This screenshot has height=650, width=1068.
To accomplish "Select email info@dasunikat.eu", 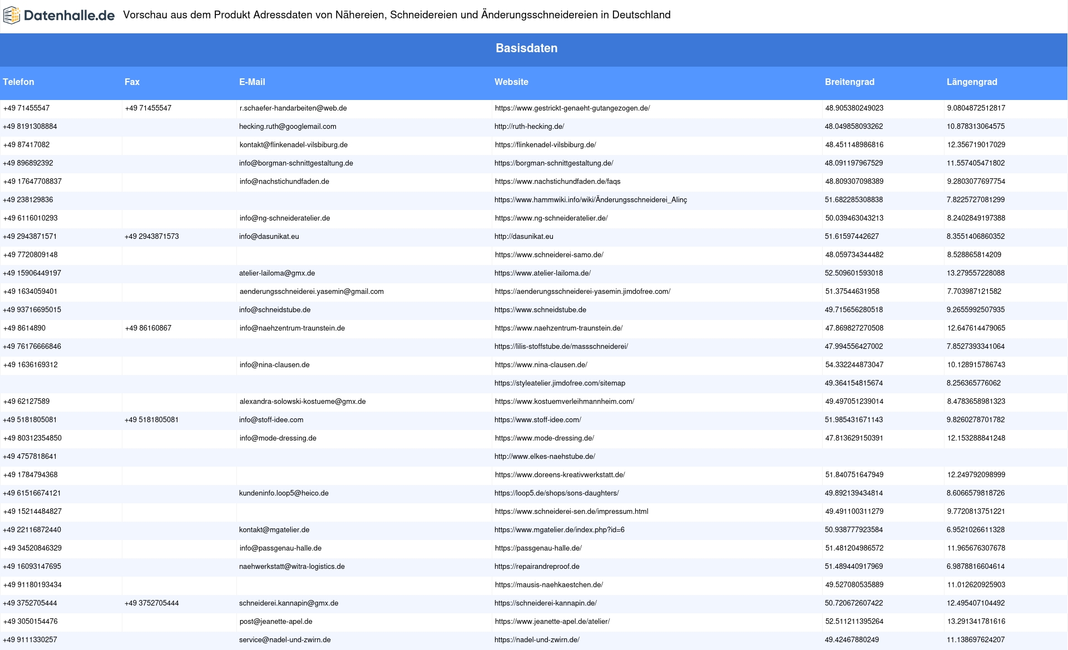I will pyautogui.click(x=269, y=237).
